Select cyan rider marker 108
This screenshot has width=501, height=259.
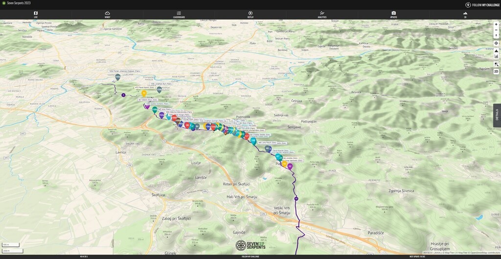253,140
